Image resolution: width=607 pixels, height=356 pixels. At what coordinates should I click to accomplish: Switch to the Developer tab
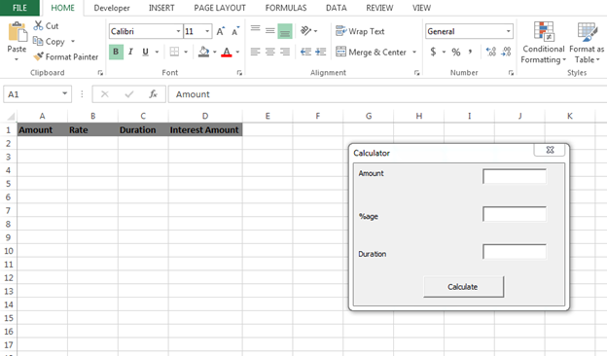112,8
